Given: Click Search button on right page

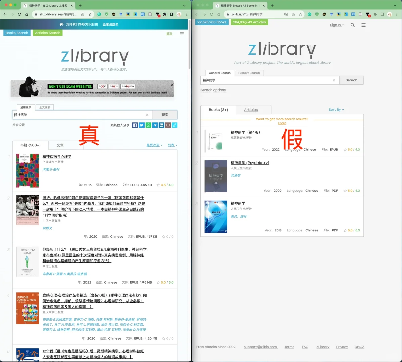Looking at the screenshot, I should 351,80.
